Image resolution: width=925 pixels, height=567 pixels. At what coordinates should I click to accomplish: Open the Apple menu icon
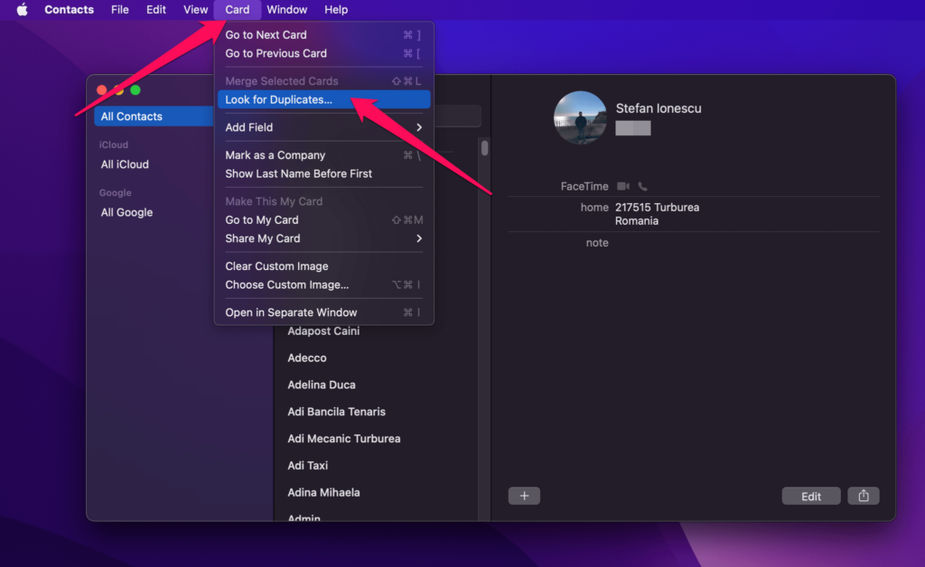point(23,10)
